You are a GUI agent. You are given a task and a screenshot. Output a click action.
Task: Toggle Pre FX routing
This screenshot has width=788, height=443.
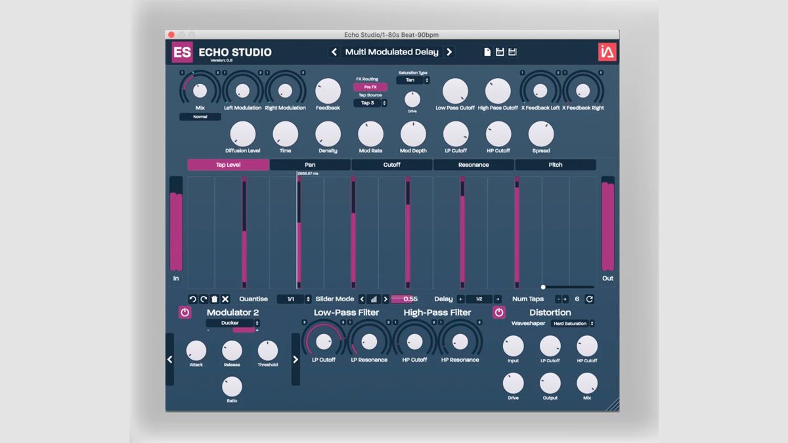click(x=369, y=86)
